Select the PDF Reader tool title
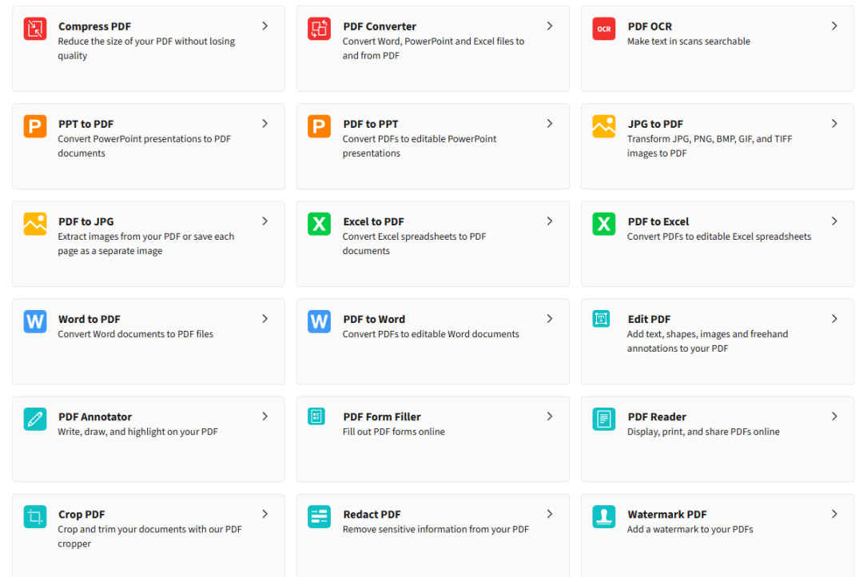 tap(657, 416)
